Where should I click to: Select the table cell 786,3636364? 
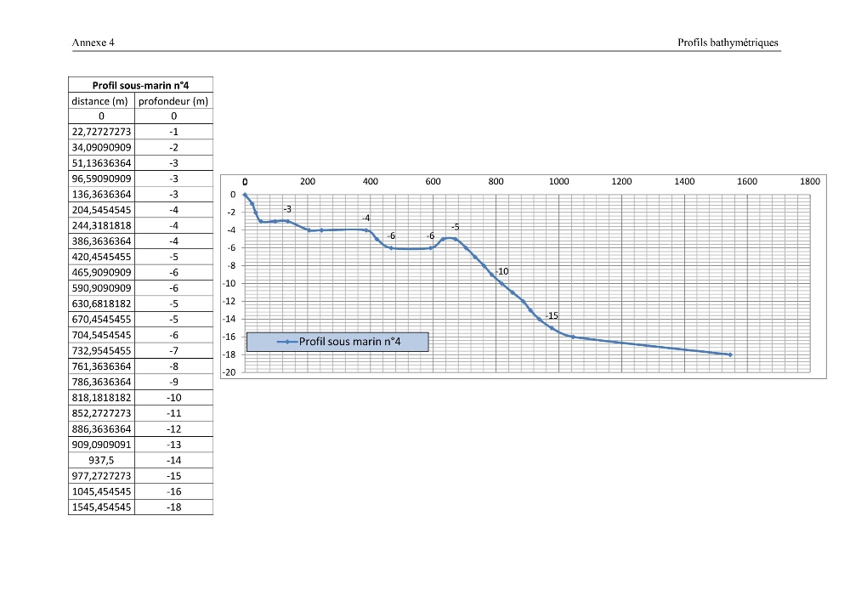[x=101, y=382]
